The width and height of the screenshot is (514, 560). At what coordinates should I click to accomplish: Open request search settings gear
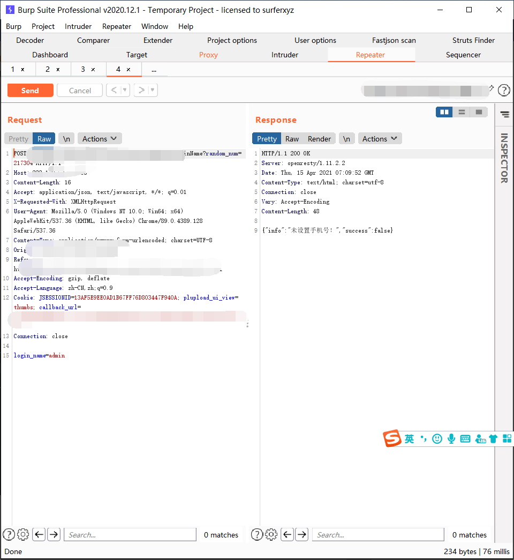click(x=23, y=534)
